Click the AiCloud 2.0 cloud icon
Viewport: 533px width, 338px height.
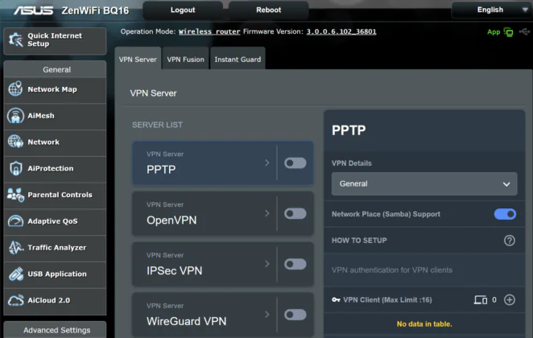pyautogui.click(x=15, y=300)
